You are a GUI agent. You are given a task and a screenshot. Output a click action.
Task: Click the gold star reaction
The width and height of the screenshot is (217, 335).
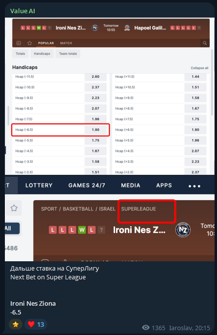[x=16, y=324]
